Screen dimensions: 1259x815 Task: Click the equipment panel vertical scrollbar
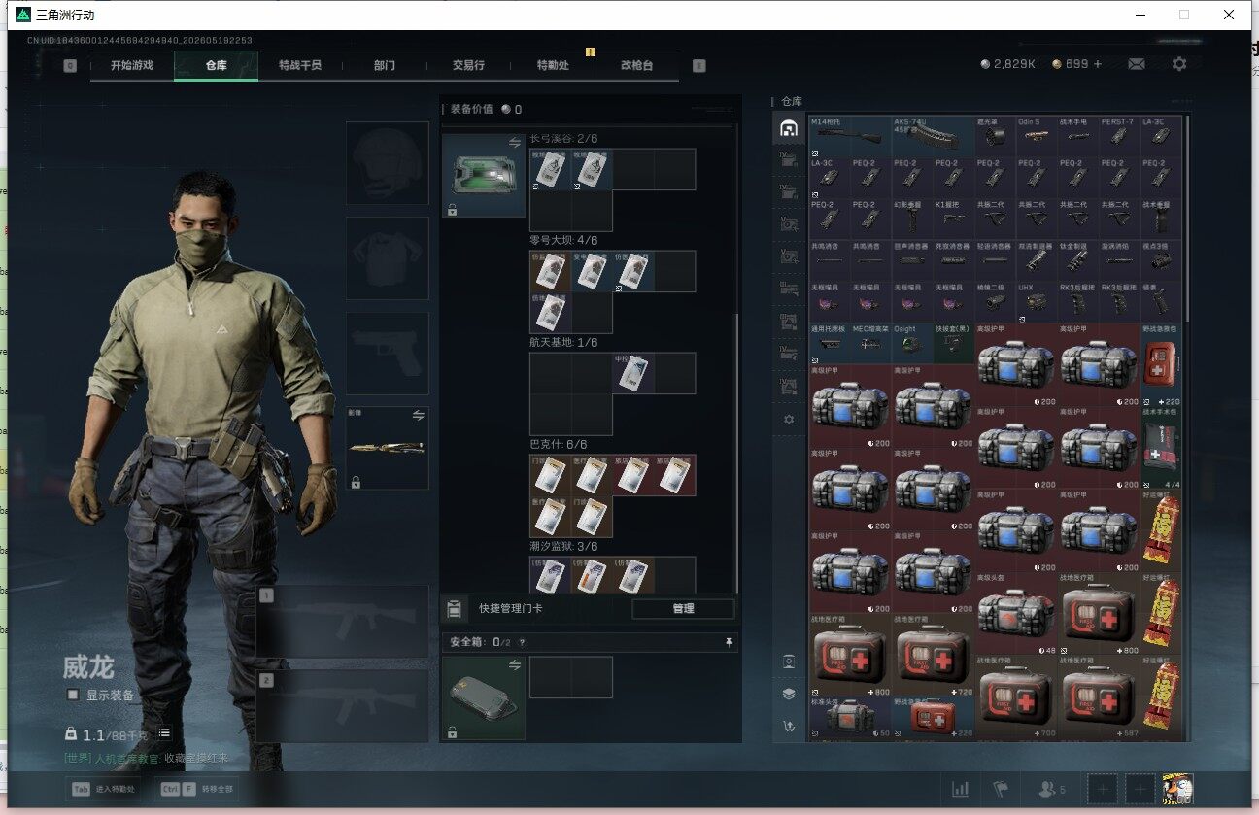(x=736, y=452)
